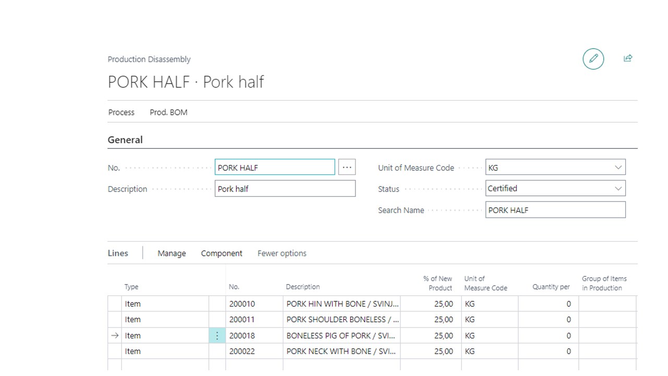Click the Fewer options link

[282, 253]
